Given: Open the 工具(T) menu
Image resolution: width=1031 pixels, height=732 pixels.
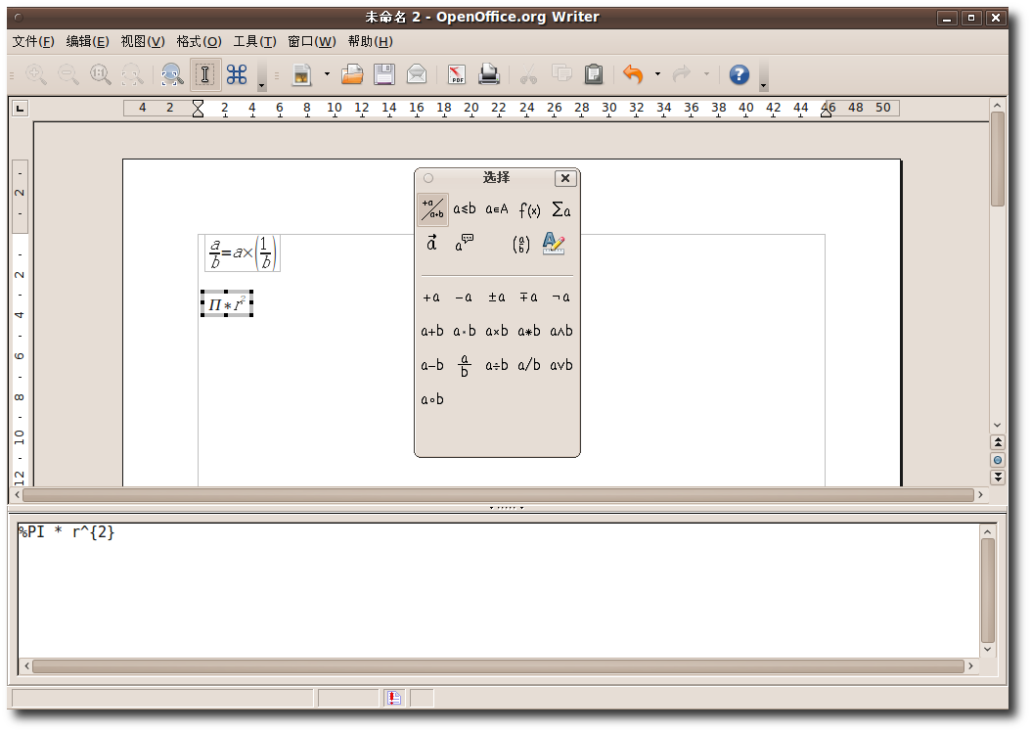Looking at the screenshot, I should click(254, 41).
